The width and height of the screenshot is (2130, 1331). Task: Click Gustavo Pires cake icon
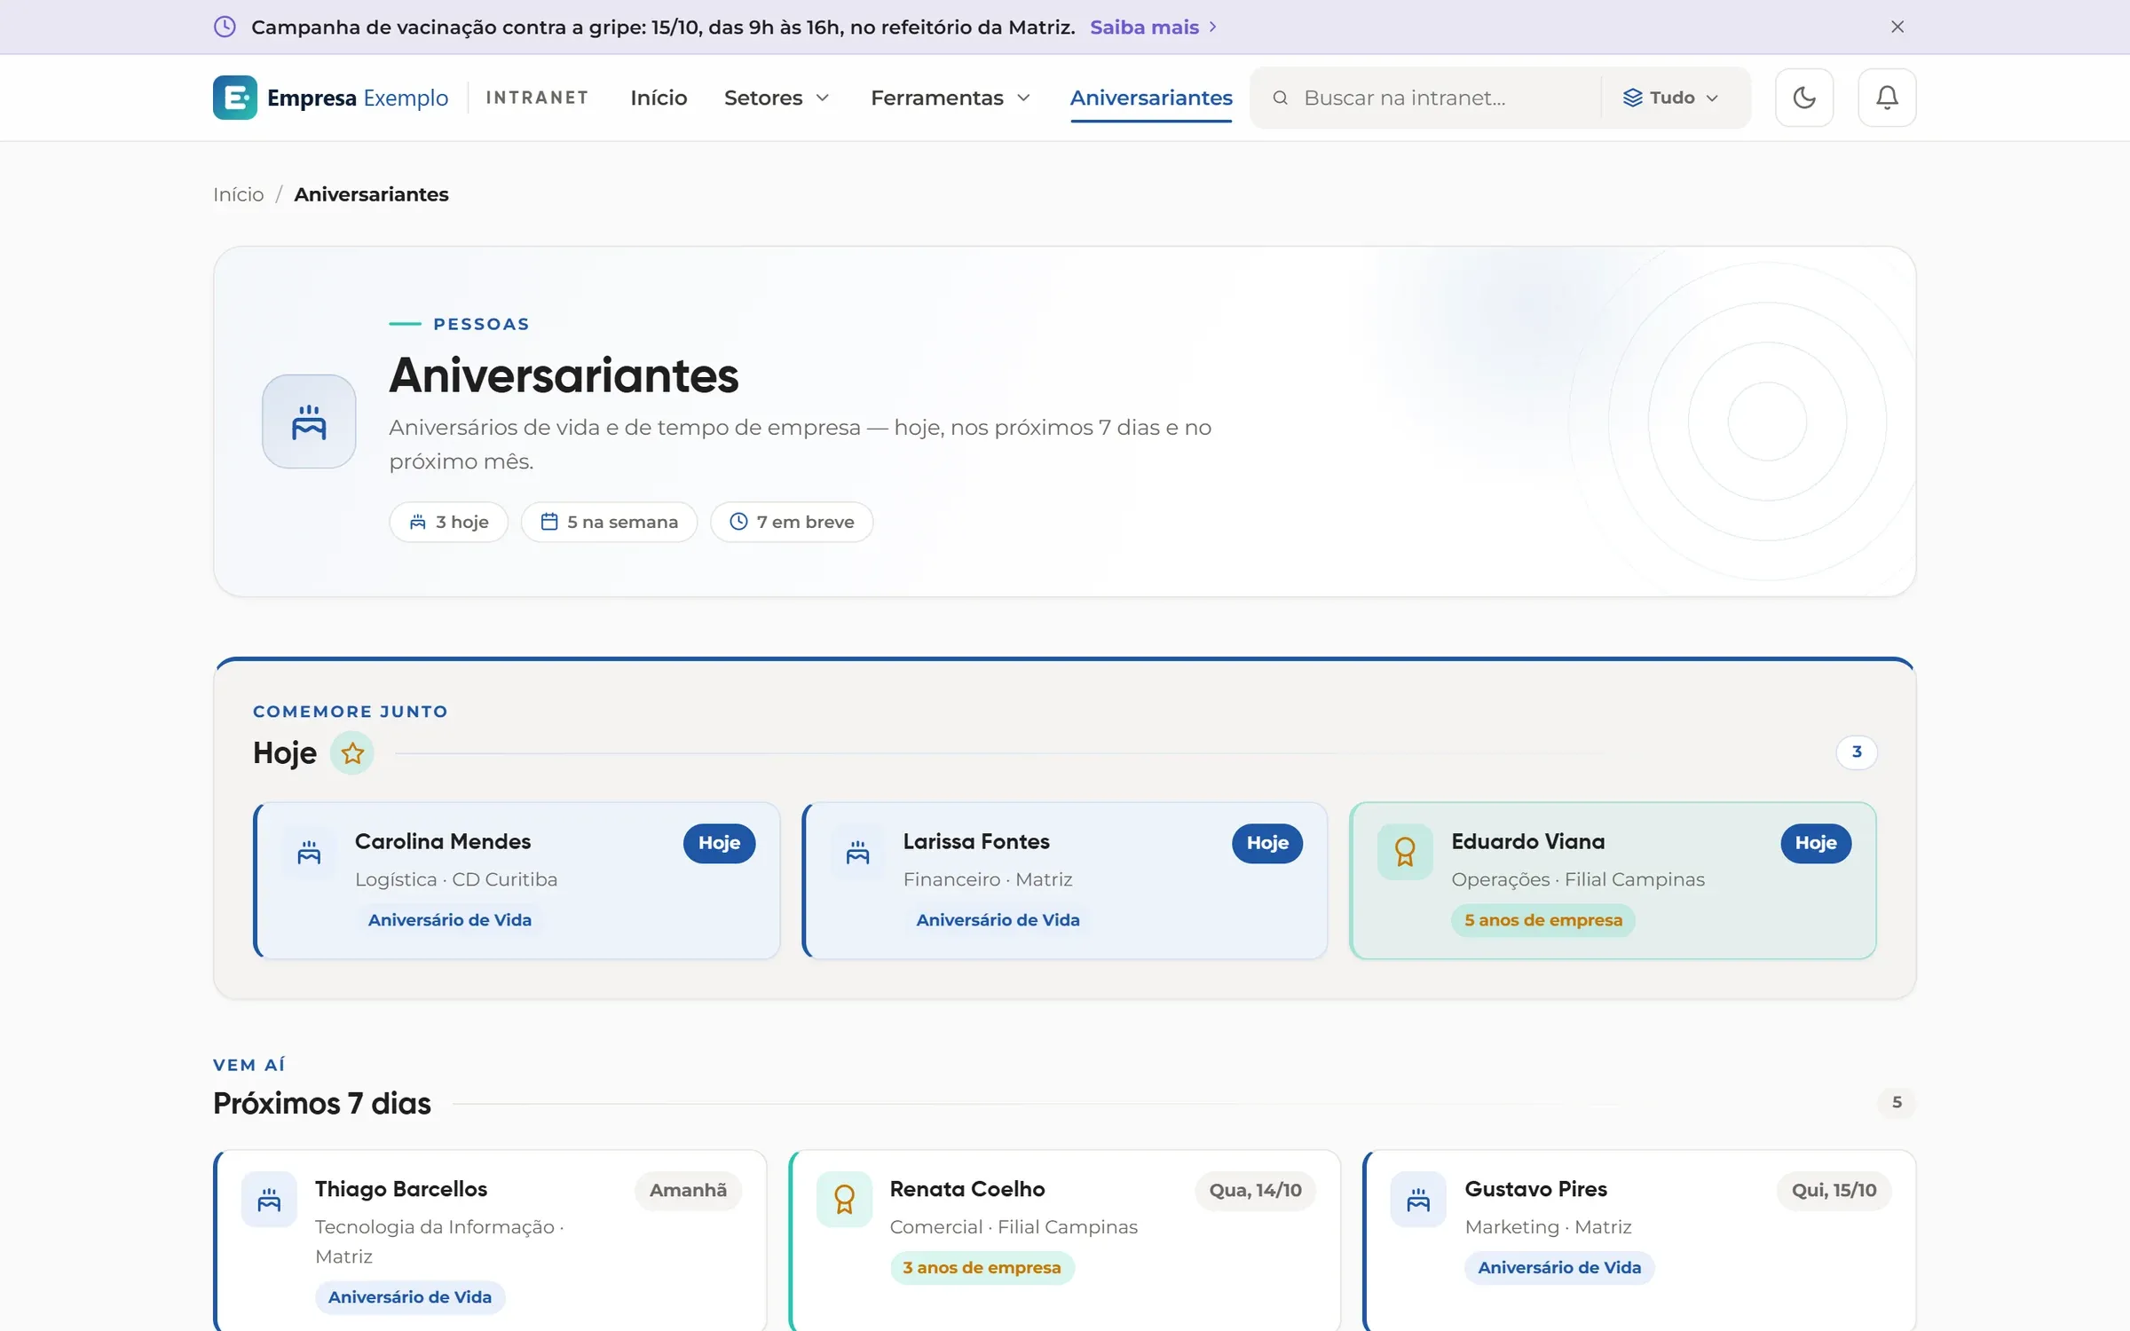pyautogui.click(x=1418, y=1200)
